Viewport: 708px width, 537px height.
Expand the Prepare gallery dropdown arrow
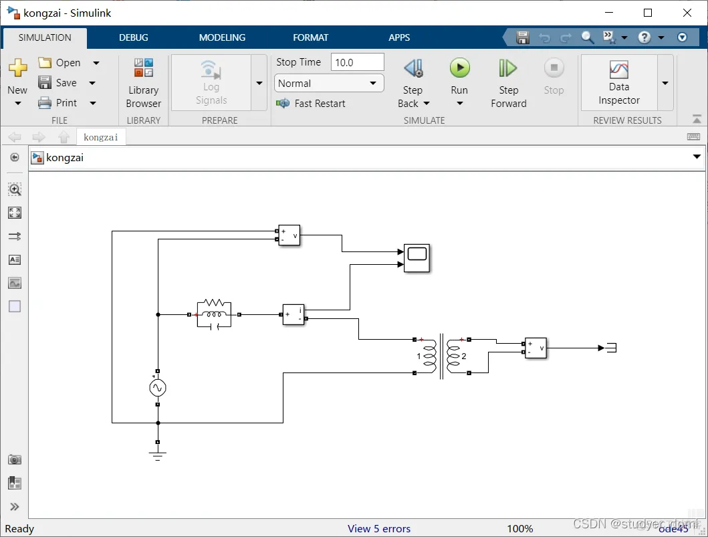tap(259, 83)
